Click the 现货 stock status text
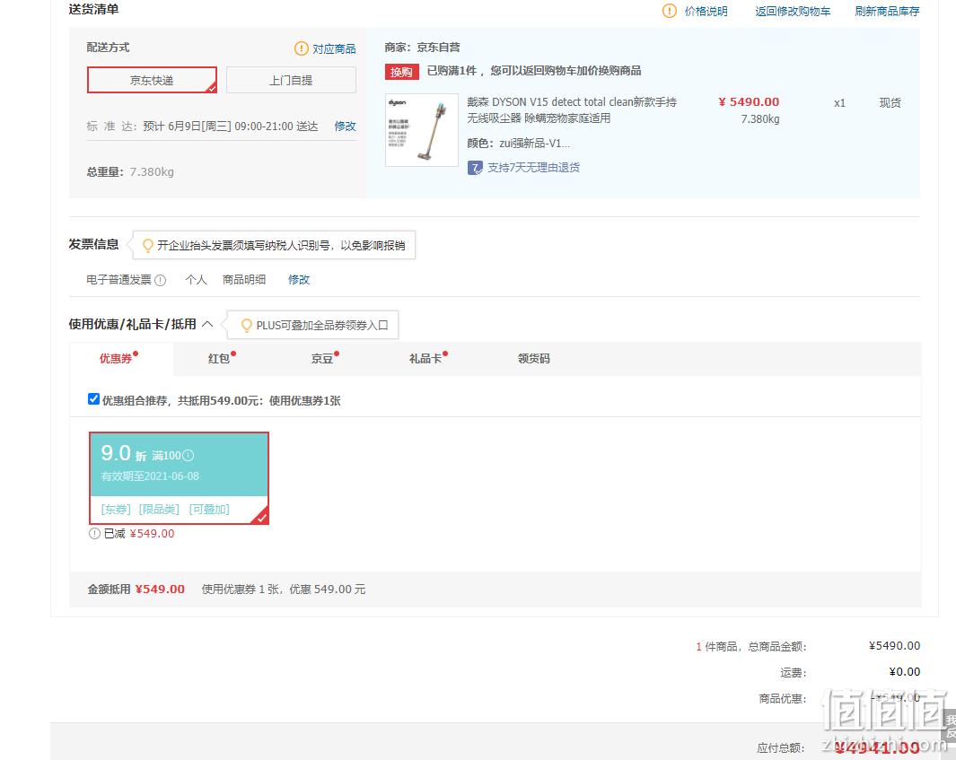Viewport: 956px width, 760px height. (890, 102)
